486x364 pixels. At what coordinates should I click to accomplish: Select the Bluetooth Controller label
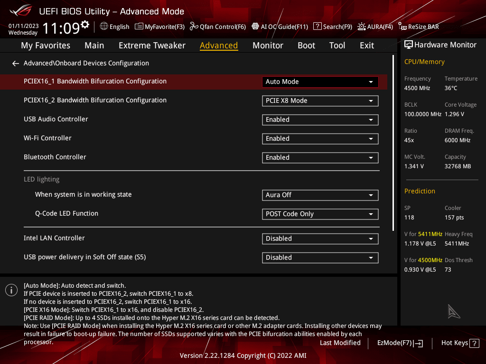[x=55, y=157]
